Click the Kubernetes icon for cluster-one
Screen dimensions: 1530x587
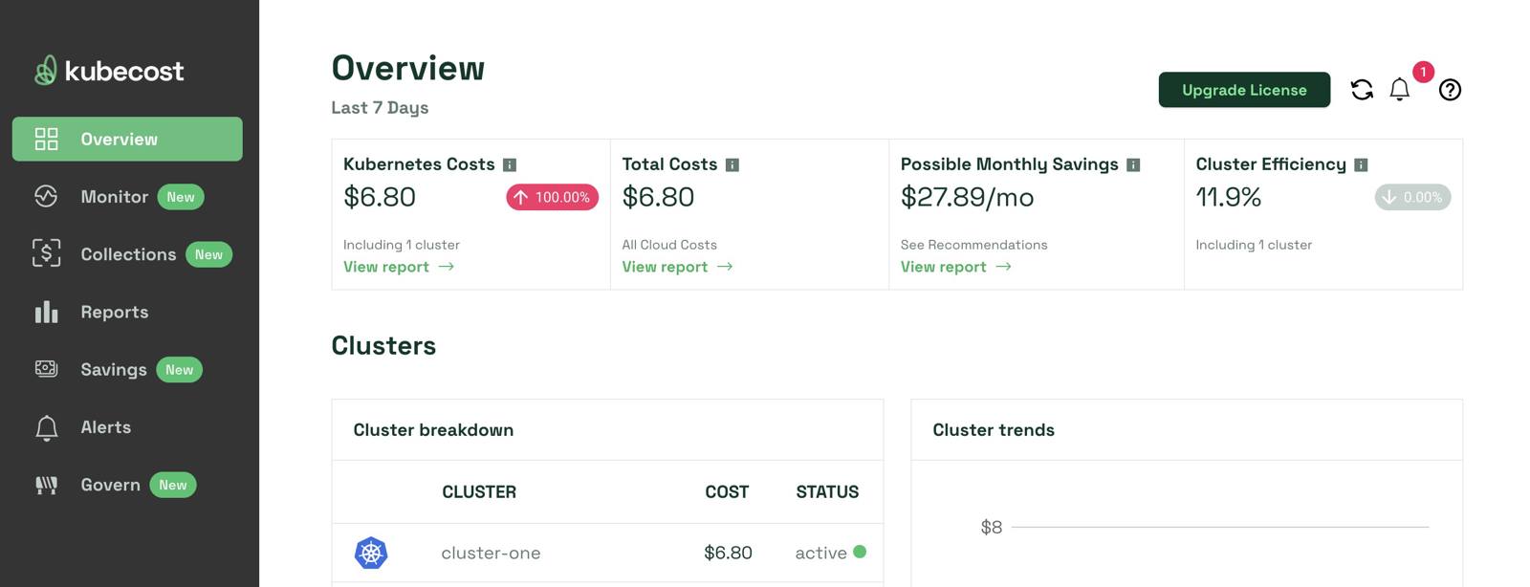coord(371,553)
